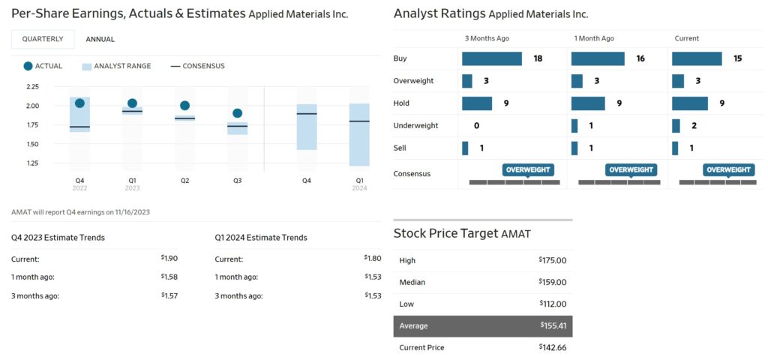Screen dimensions: 768x357
Task: Select the Q2 actual earnings dot
Action: click(184, 106)
